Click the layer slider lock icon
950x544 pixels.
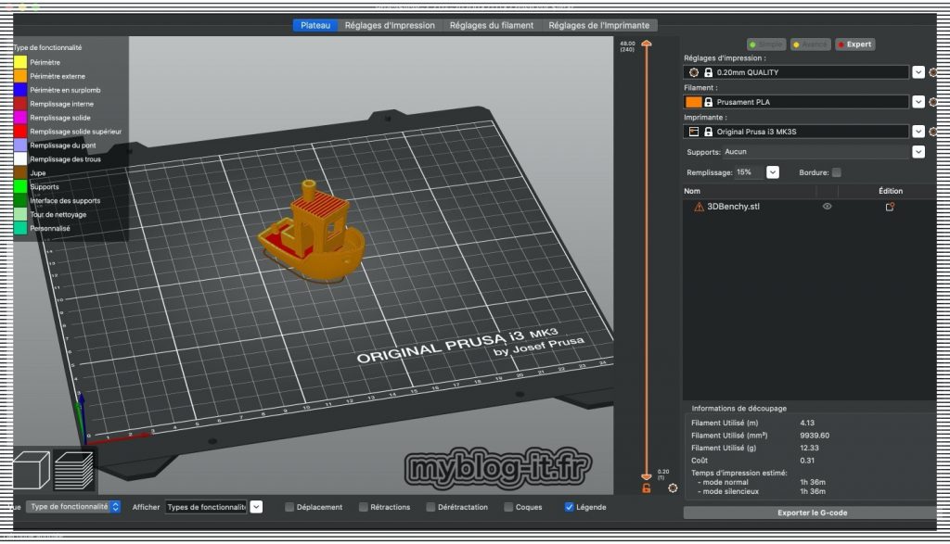coord(646,488)
